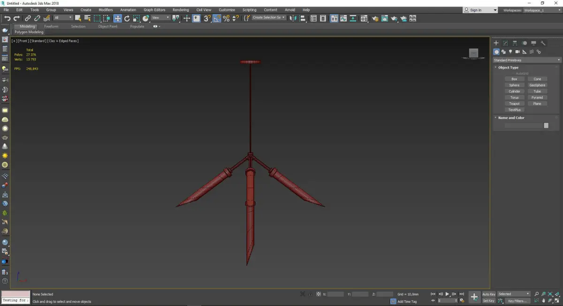Image resolution: width=563 pixels, height=306 pixels.
Task: Switch to Cameras category in Create panel
Action: (x=517, y=52)
